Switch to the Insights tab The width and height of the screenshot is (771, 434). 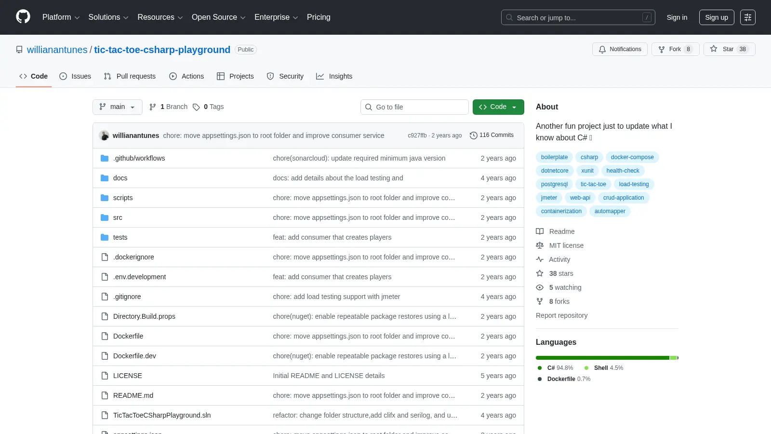coord(334,76)
